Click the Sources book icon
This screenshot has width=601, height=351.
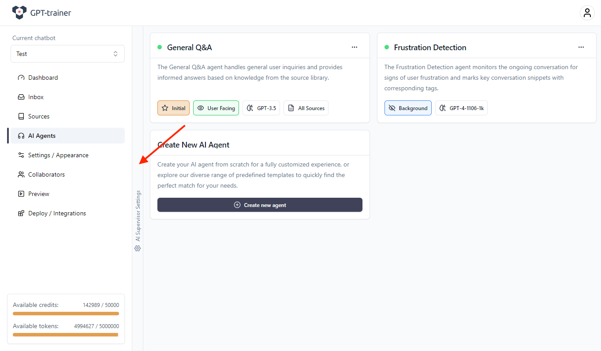tap(21, 116)
